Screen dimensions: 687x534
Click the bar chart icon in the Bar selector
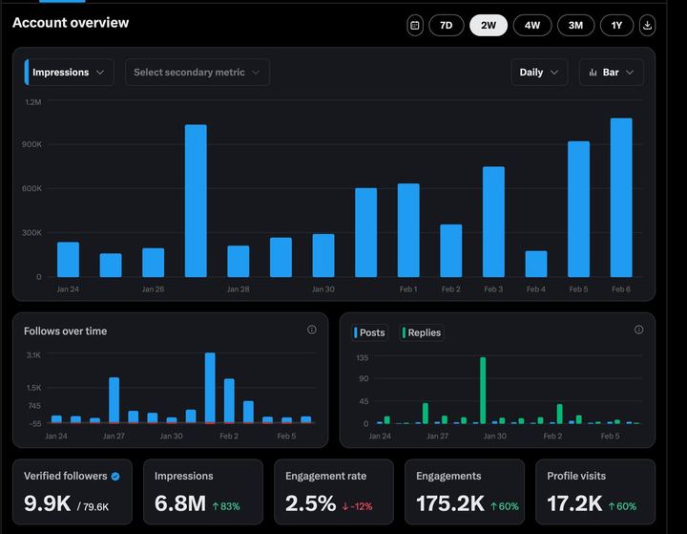(x=593, y=73)
